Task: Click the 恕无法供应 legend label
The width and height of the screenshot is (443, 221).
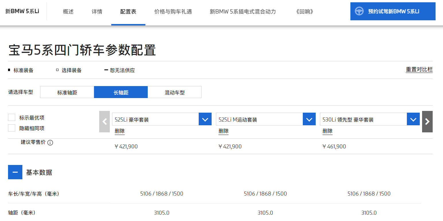Action: coord(122,70)
